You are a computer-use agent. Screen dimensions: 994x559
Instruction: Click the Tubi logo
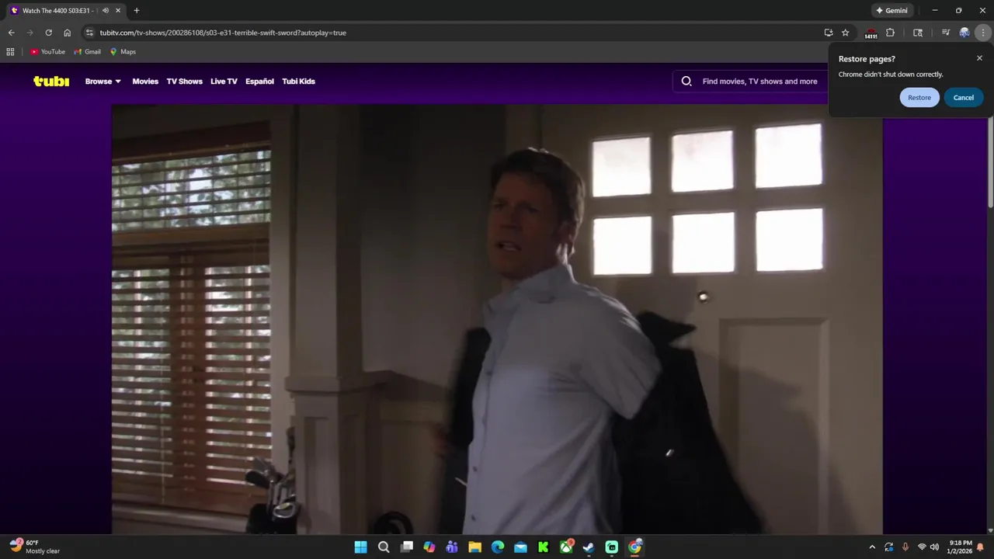[51, 81]
